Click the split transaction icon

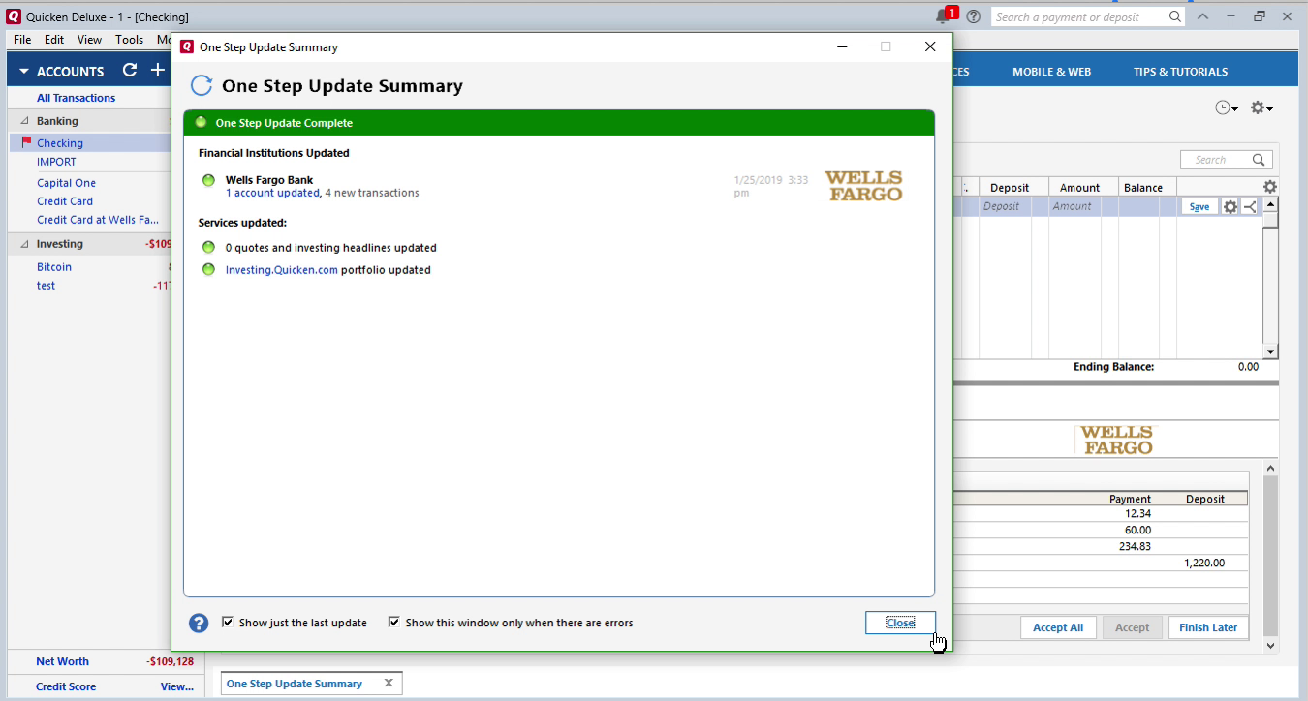1250,206
